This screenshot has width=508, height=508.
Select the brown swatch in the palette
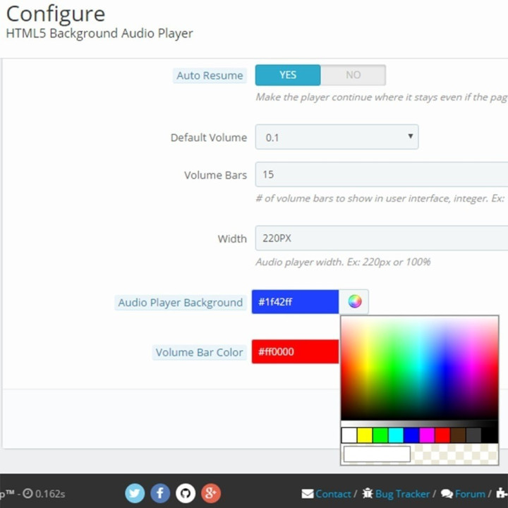(x=459, y=435)
